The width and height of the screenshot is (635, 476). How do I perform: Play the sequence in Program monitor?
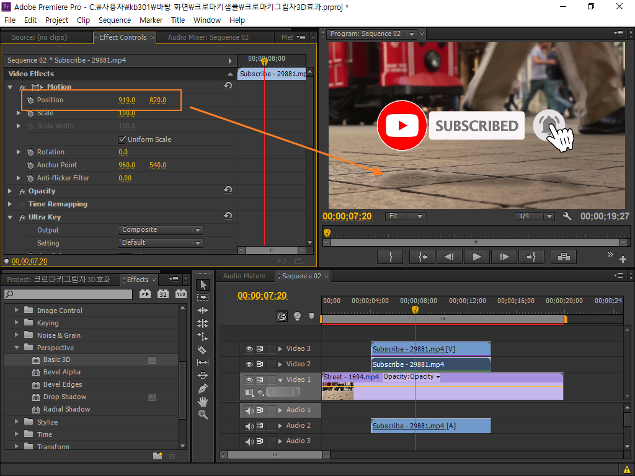[x=477, y=257]
